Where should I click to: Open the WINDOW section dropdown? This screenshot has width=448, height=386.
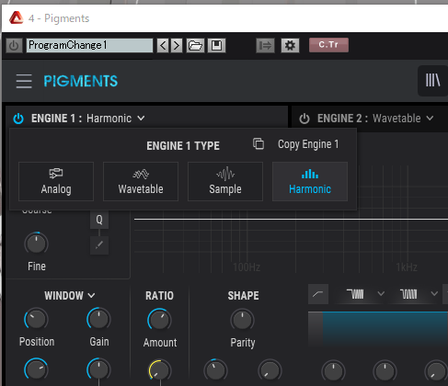click(70, 296)
